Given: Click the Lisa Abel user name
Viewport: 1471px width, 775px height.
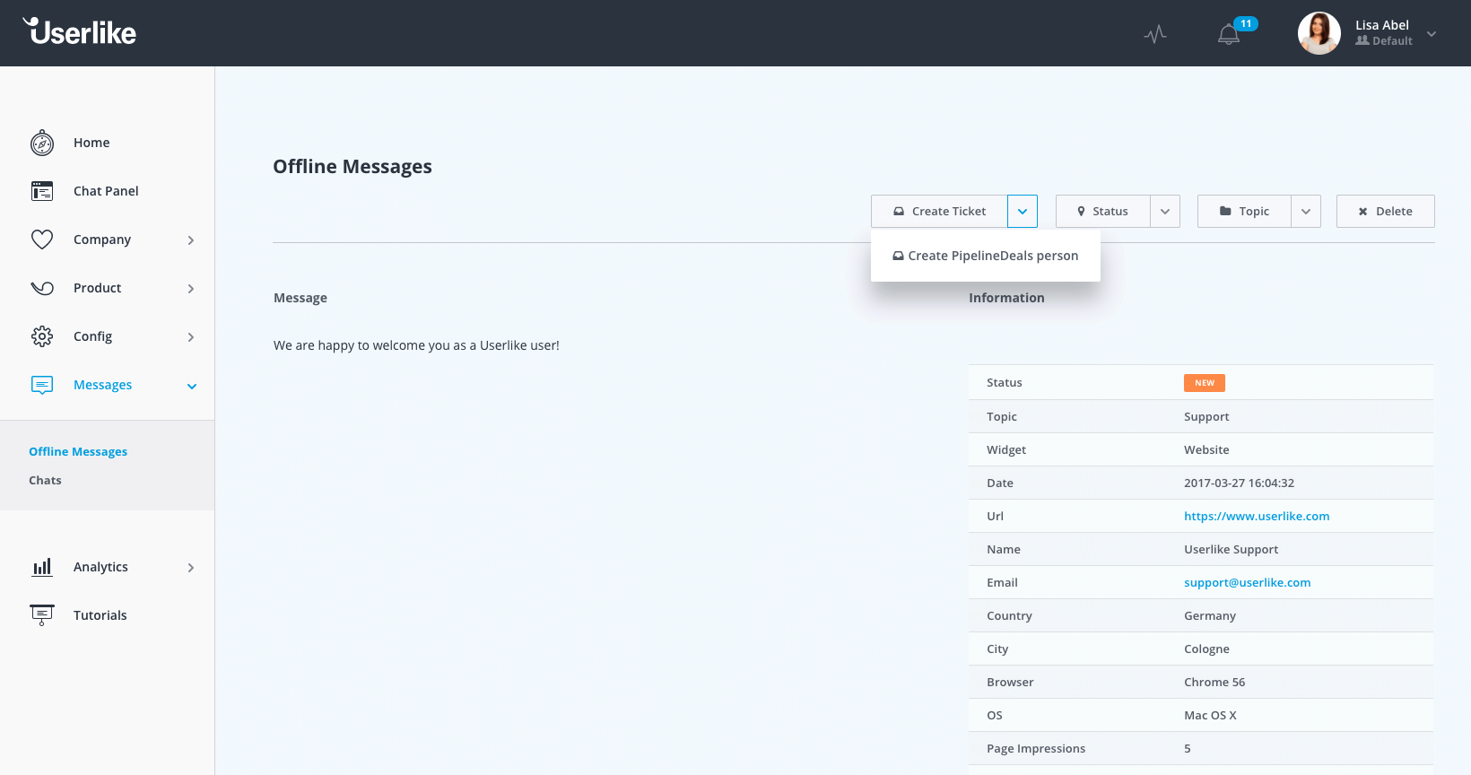Looking at the screenshot, I should tap(1381, 25).
